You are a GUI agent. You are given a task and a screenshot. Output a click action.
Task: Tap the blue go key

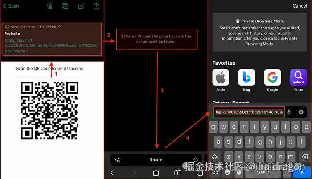pyautogui.click(x=302, y=172)
